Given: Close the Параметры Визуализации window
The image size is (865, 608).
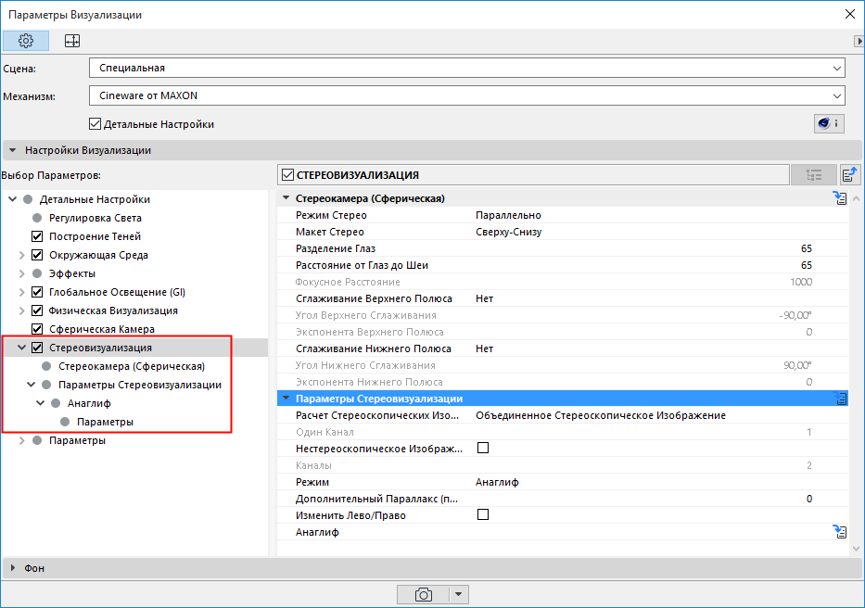Looking at the screenshot, I should [x=850, y=14].
